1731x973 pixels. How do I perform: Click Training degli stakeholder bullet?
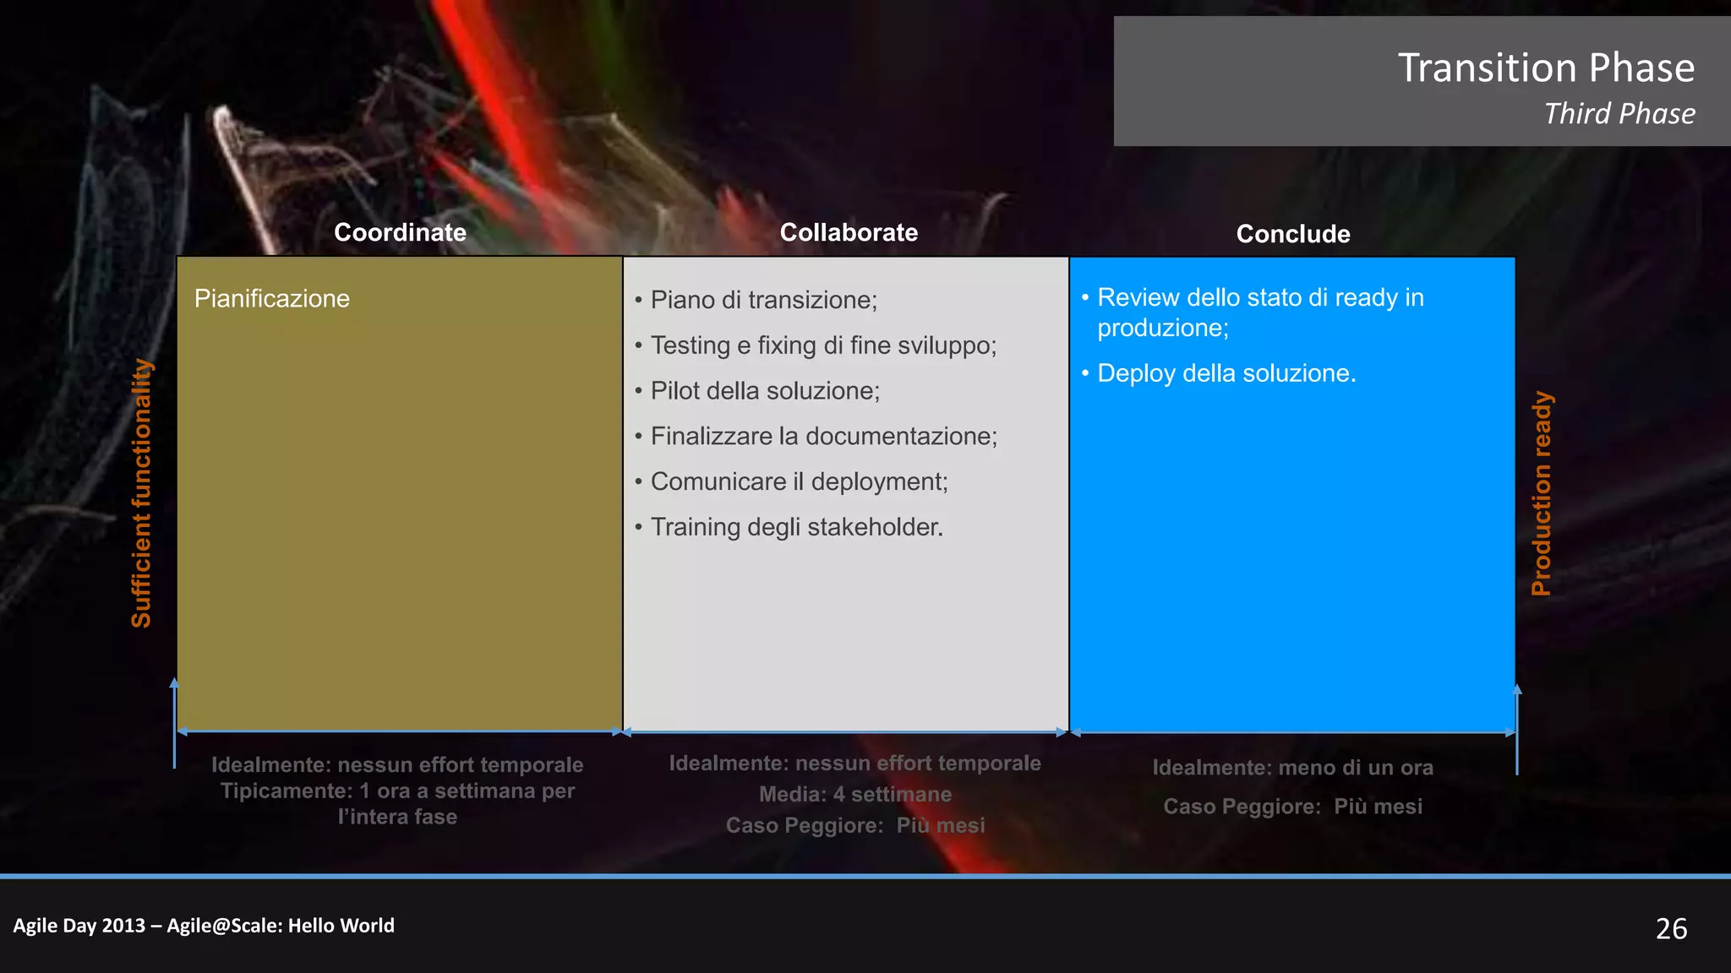[796, 527]
